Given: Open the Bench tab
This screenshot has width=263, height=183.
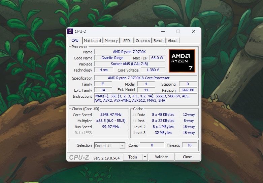Looking at the screenshot, I should [x=158, y=41].
